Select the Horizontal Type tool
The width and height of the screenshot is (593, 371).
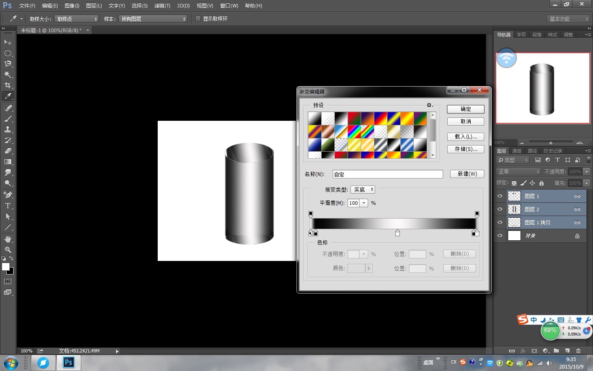[8, 206]
